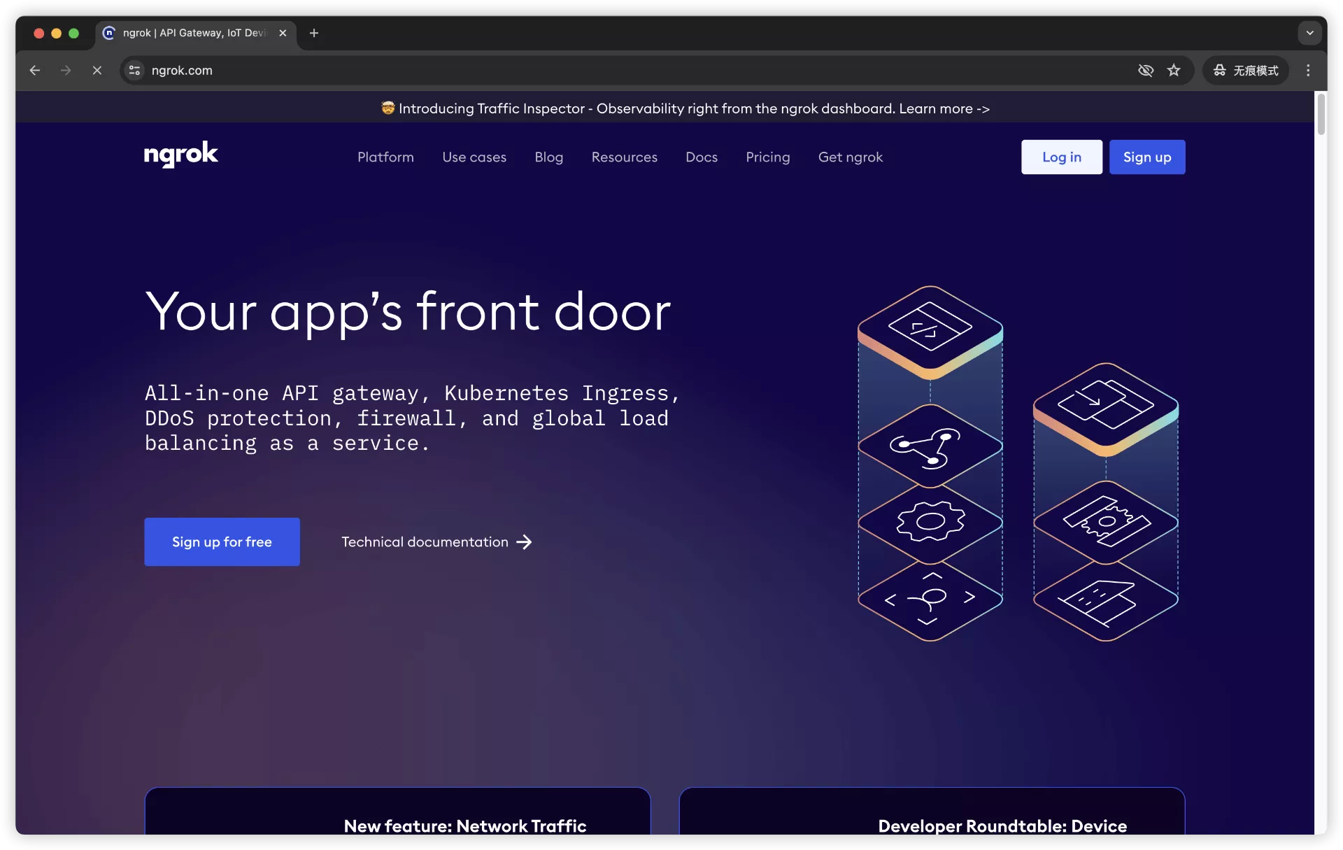This screenshot has width=1343, height=850.
Task: Click the ngrok logo in the header
Action: click(x=181, y=155)
